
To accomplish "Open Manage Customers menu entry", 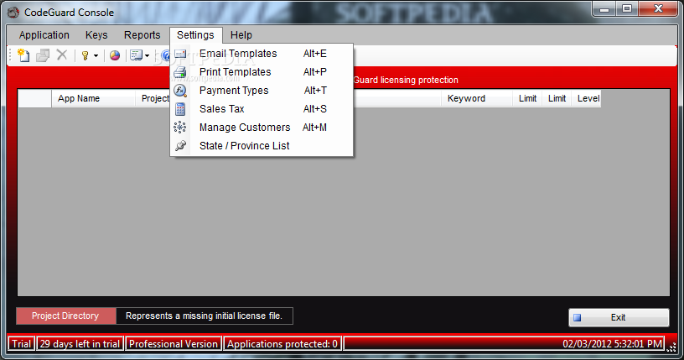I will pyautogui.click(x=262, y=128).
